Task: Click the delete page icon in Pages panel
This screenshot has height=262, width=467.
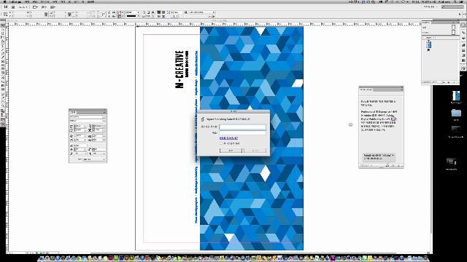Action: point(454,82)
